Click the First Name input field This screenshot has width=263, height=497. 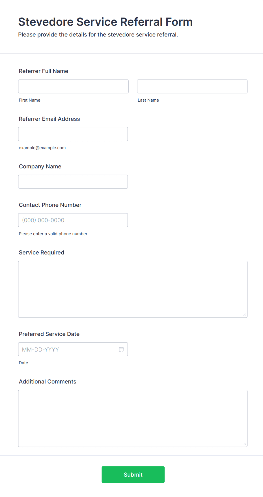[73, 86]
